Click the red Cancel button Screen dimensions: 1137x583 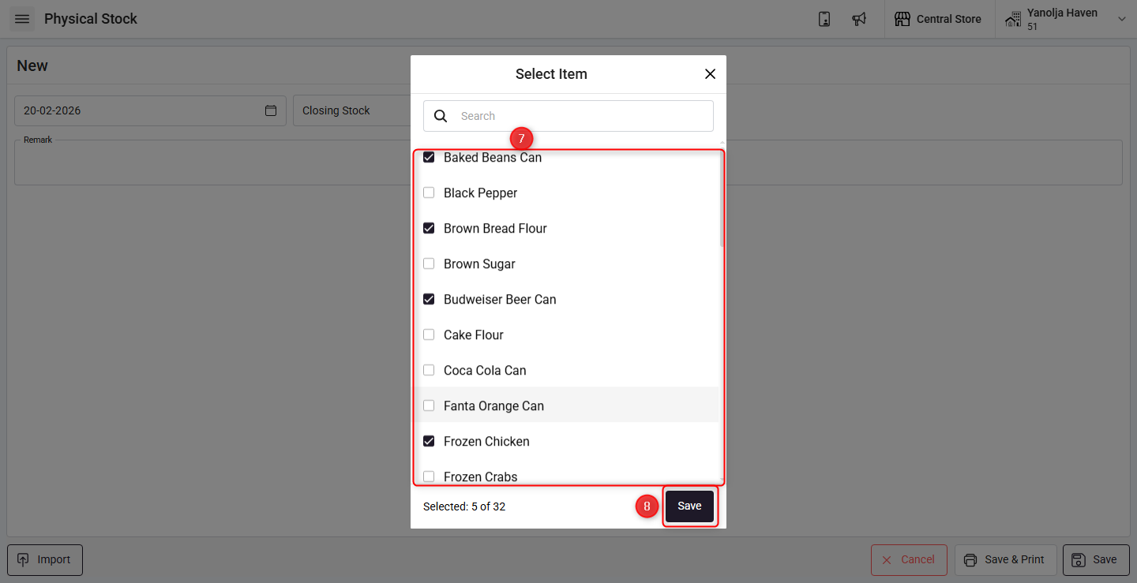pos(909,560)
